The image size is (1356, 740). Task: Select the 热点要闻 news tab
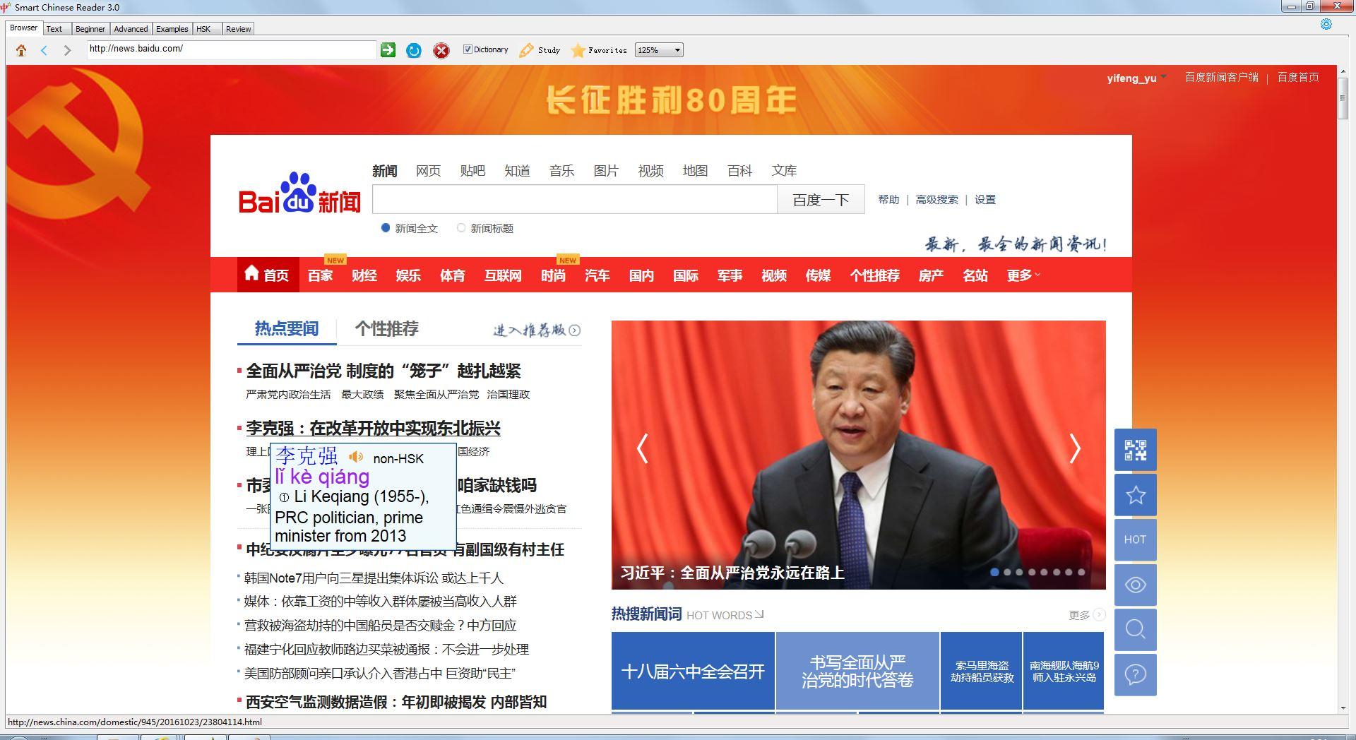click(x=287, y=328)
